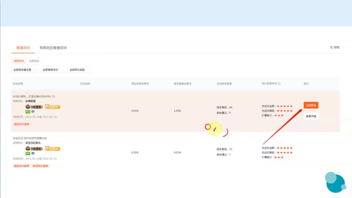The width and height of the screenshot is (352, 198).
Task: Switch to the 我报名的普通活动 tab
Action: (53, 48)
